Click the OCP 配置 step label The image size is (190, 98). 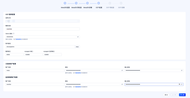[x=99, y=8]
